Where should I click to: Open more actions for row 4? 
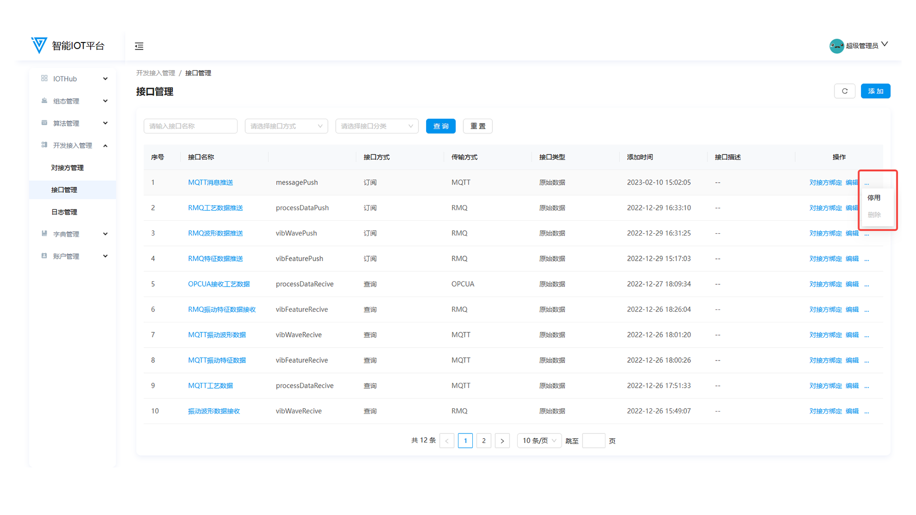point(866,259)
